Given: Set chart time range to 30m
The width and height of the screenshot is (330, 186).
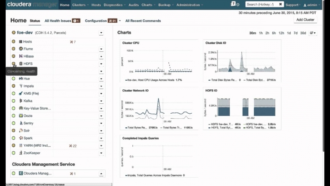Looking at the screenshot, I should click(x=252, y=33).
